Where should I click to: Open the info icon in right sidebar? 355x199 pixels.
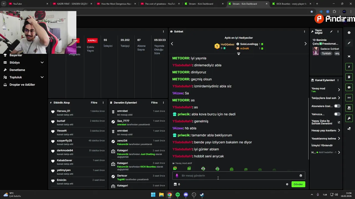tap(349, 33)
